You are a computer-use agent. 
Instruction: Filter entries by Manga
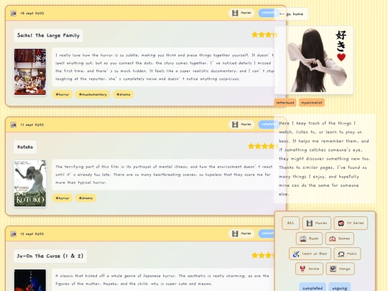[x=341, y=269]
